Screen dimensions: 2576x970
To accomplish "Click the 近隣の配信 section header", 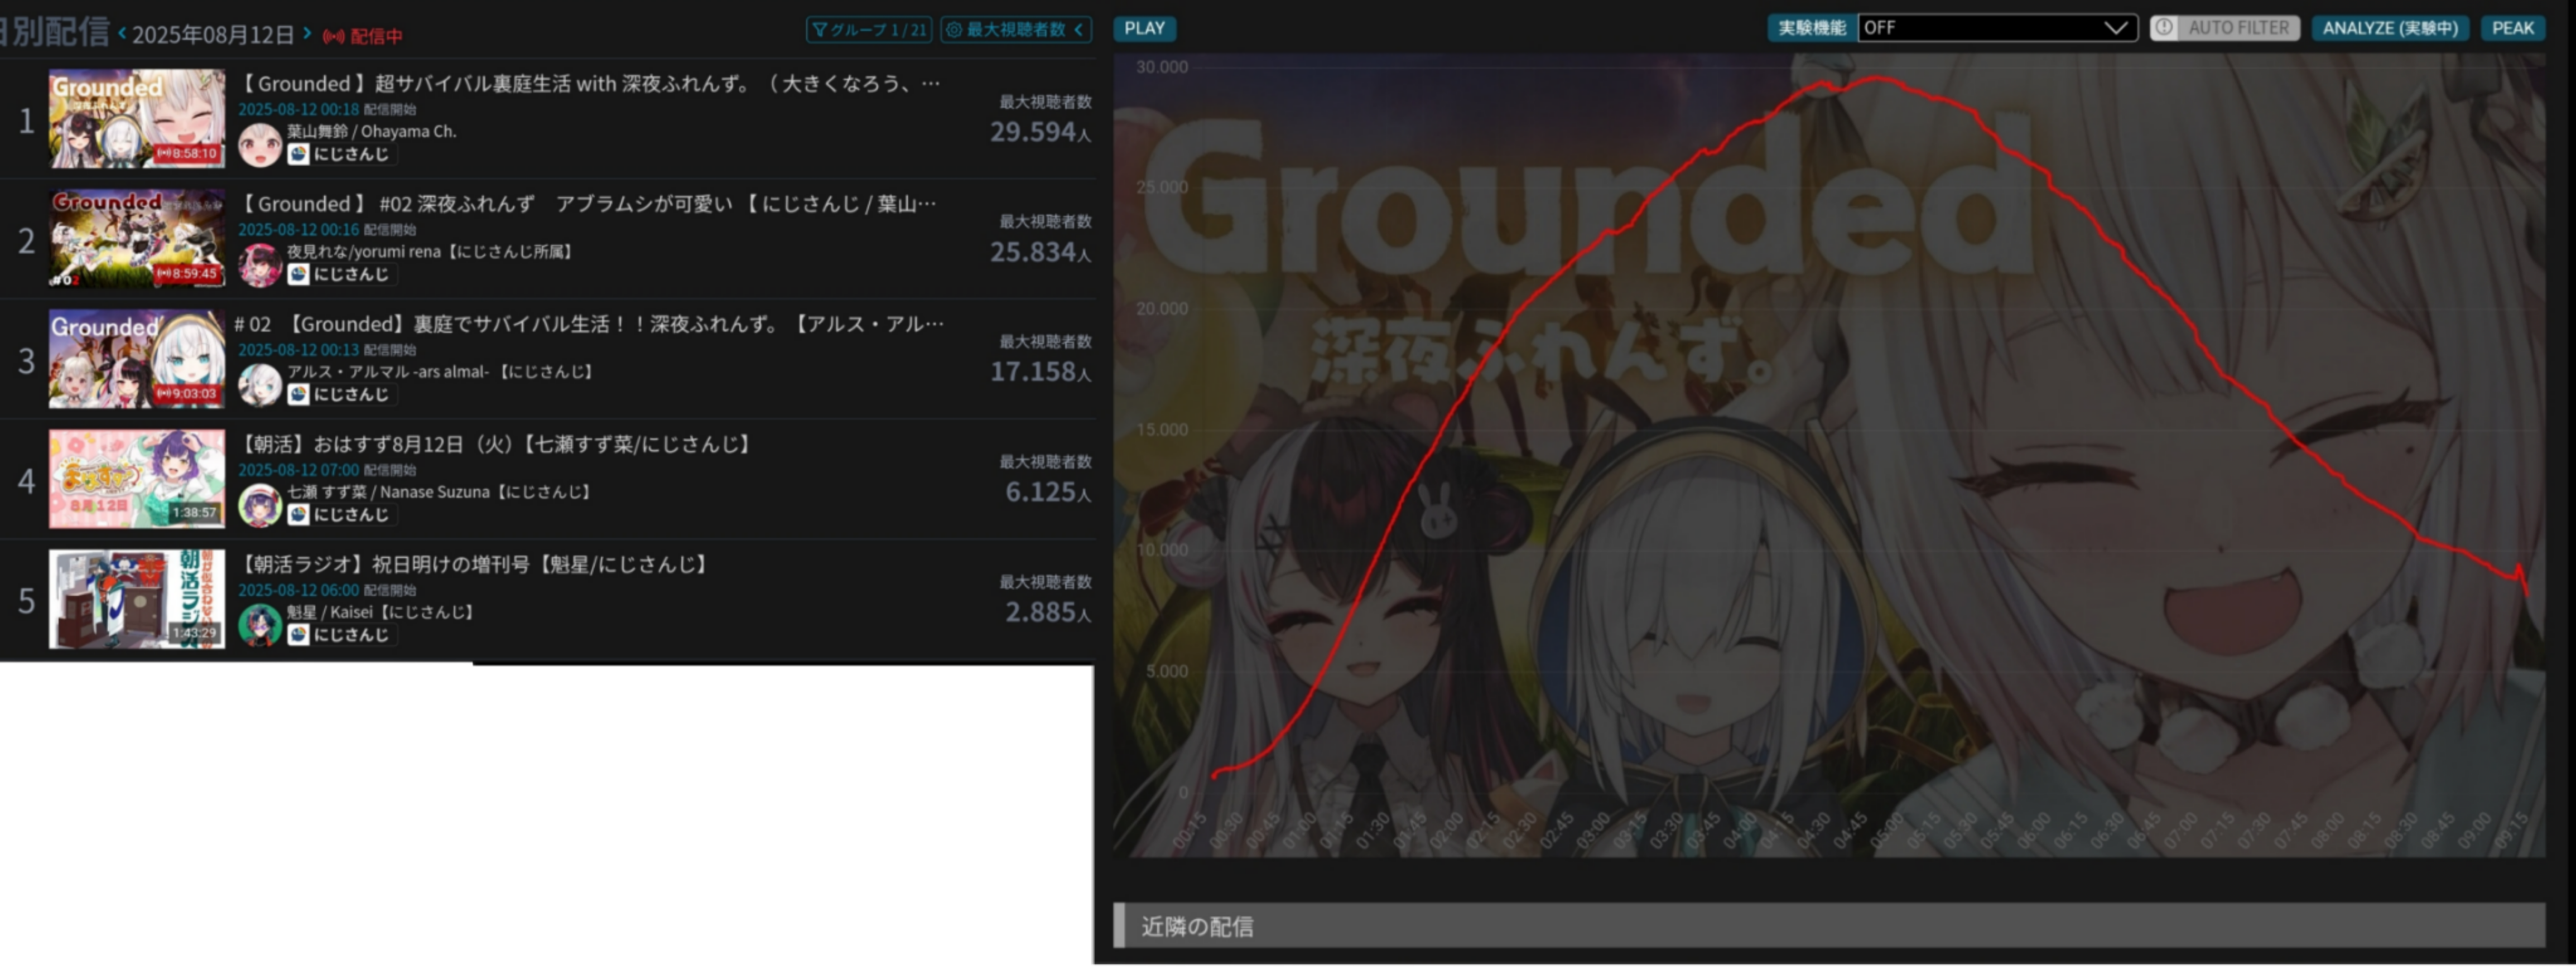I will [1829, 925].
